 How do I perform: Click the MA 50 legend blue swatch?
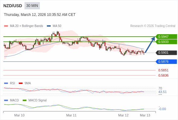tap(49, 26)
